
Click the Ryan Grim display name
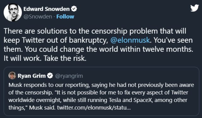32,76
